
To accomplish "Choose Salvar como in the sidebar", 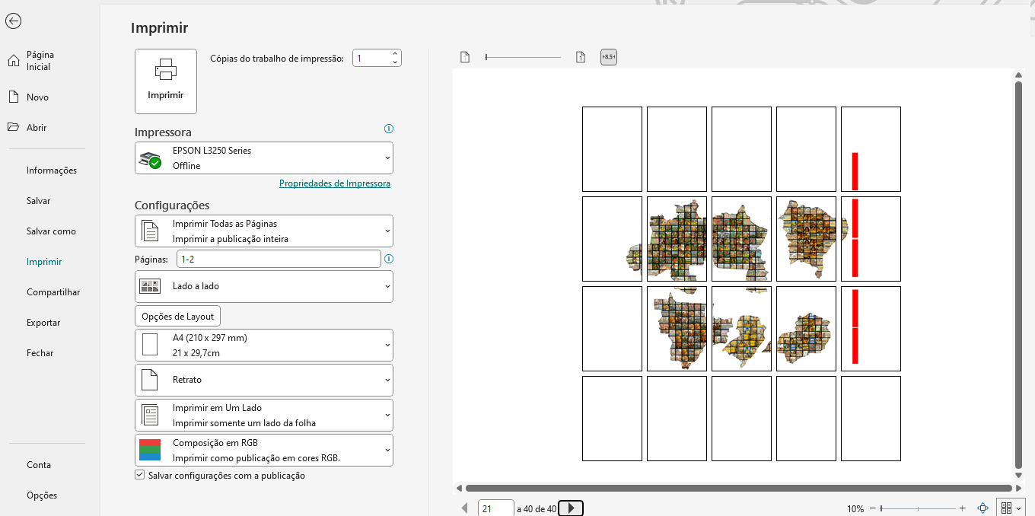I will (x=52, y=231).
